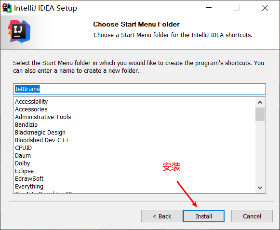Image resolution: width=280 pixels, height=230 pixels.
Task: Go back with the Back button
Action: click(x=162, y=216)
